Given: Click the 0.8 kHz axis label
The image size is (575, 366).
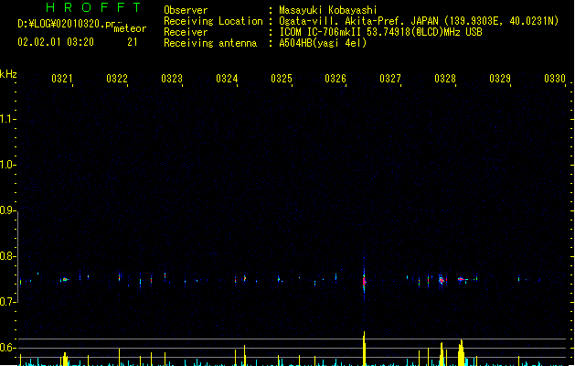Looking at the screenshot, I should [x=7, y=255].
